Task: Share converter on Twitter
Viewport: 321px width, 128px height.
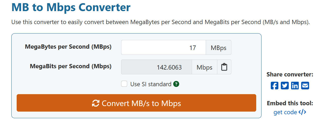Action: pos(285,86)
